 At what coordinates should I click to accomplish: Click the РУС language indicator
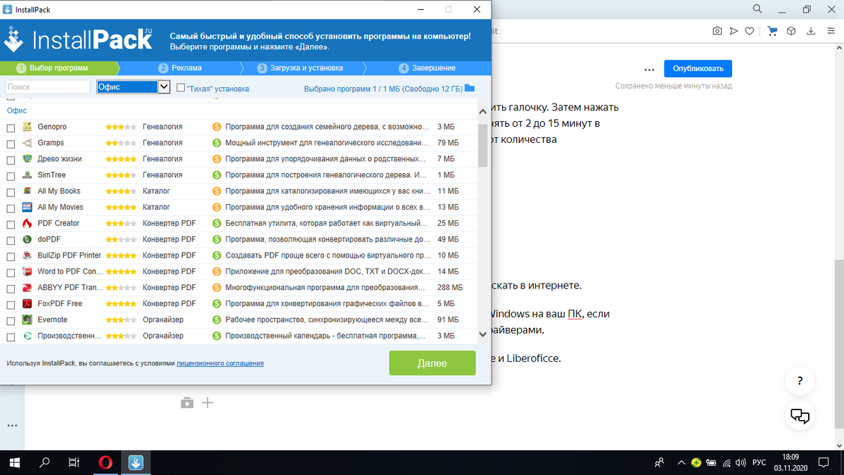[x=759, y=462]
